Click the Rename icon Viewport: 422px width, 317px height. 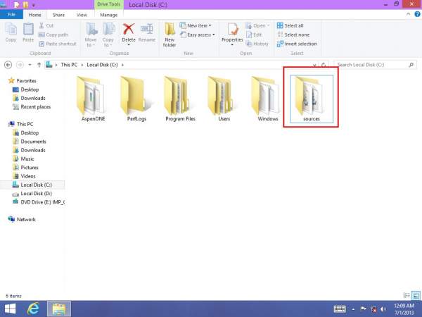(x=147, y=29)
